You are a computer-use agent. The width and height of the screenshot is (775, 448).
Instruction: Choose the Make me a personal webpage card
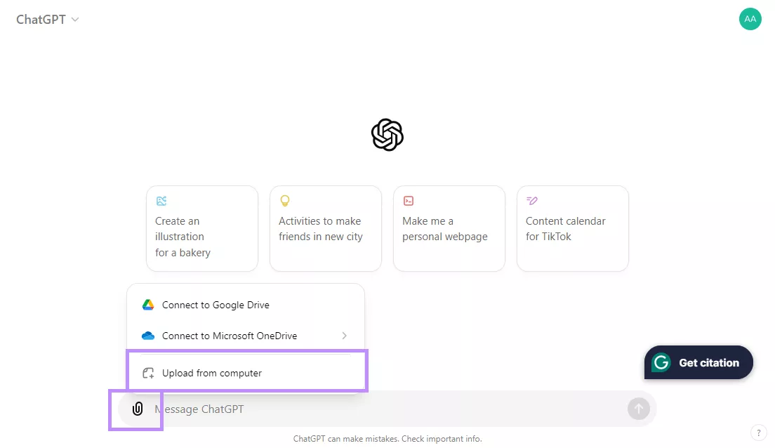(449, 228)
